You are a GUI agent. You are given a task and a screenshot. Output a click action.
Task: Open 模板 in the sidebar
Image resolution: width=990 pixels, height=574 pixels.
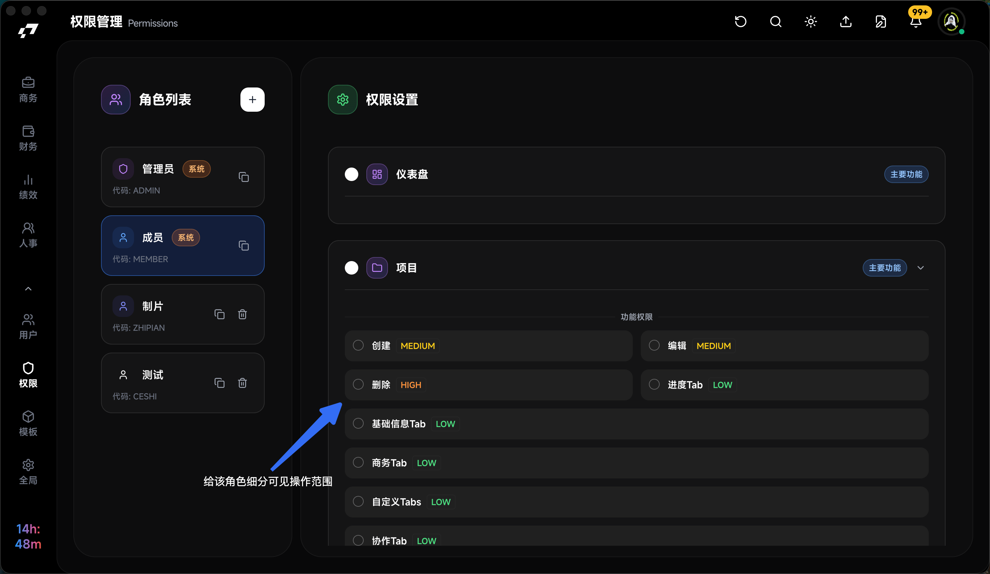(28, 423)
